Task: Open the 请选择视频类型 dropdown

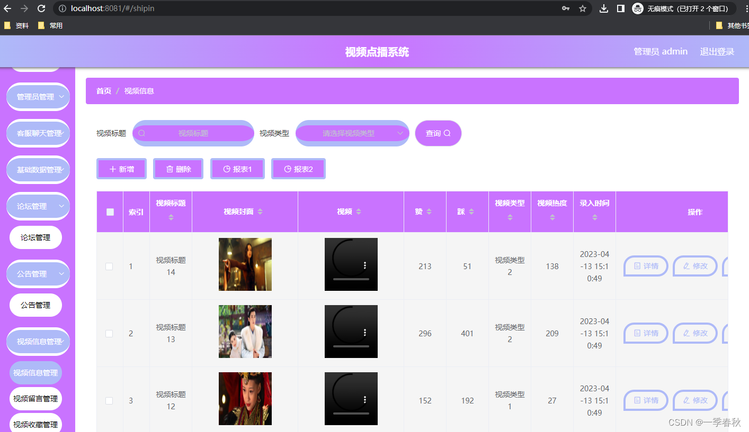Action: [352, 133]
